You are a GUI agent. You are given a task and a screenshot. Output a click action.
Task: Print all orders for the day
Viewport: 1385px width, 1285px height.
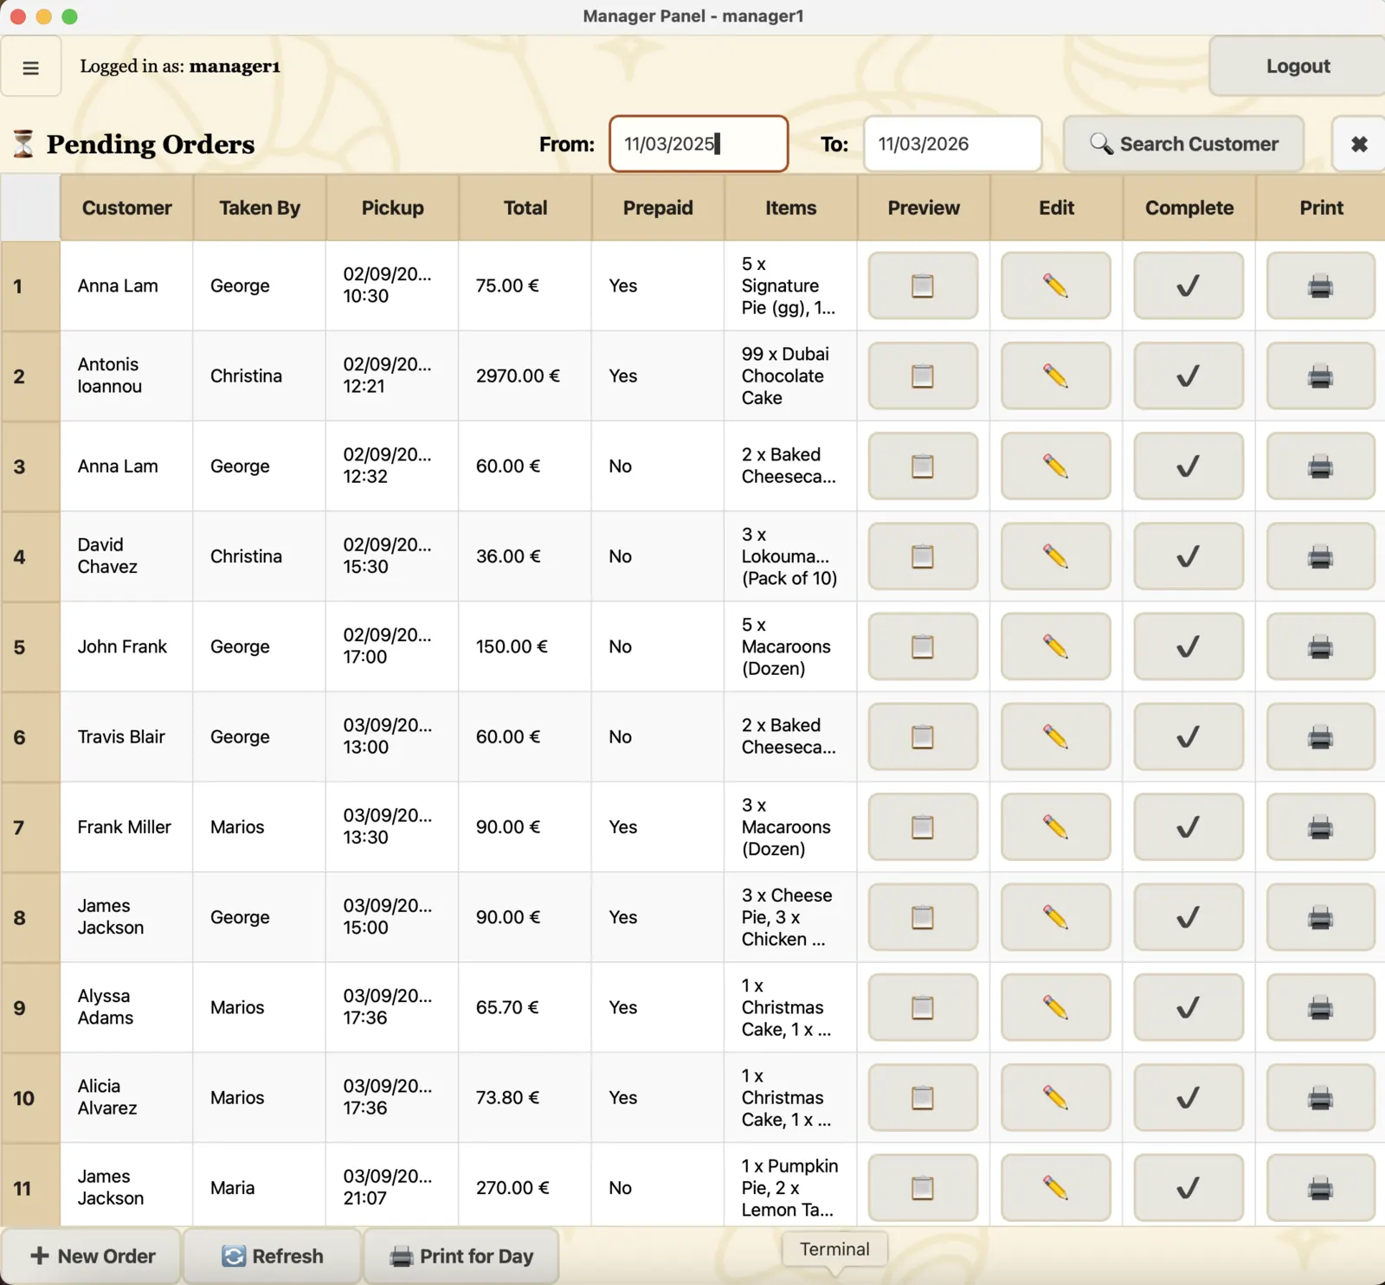tap(461, 1256)
